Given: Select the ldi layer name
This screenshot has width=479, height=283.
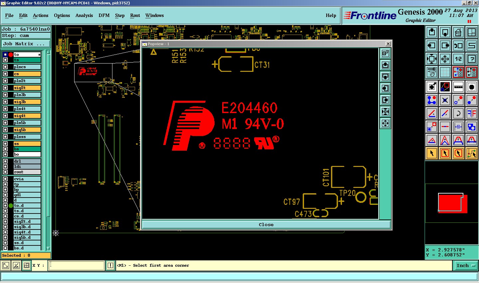Looking at the screenshot, I should 27,167.
